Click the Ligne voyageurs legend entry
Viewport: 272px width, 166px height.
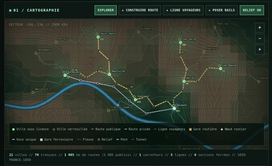tap(170, 129)
